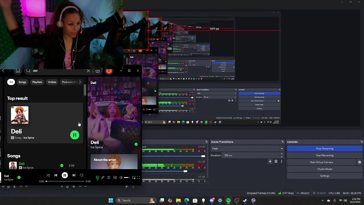Screen dimensions: 364x205
Task: Open Connect to a device
Action: tap(115, 177)
